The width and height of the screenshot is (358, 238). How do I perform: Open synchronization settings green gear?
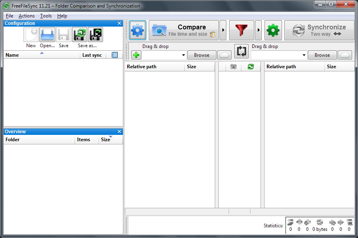[x=273, y=30]
